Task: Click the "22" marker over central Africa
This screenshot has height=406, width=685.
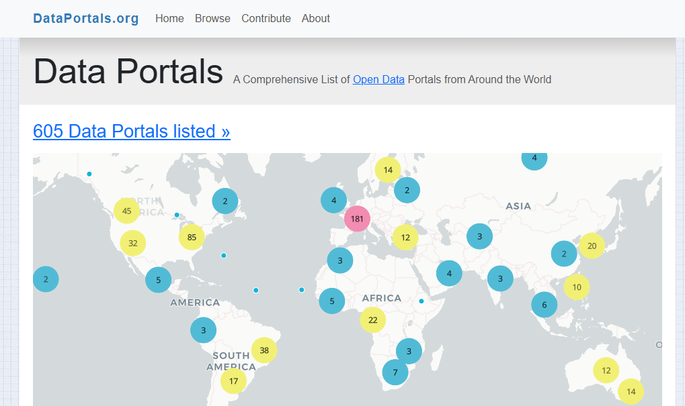Action: tap(373, 320)
